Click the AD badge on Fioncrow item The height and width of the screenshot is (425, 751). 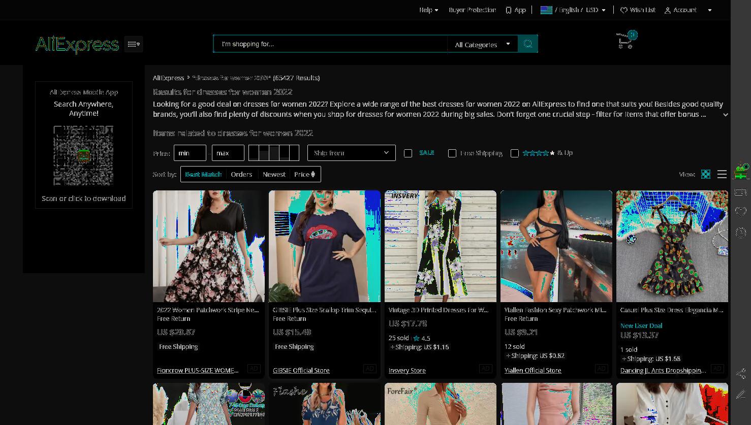pos(254,369)
